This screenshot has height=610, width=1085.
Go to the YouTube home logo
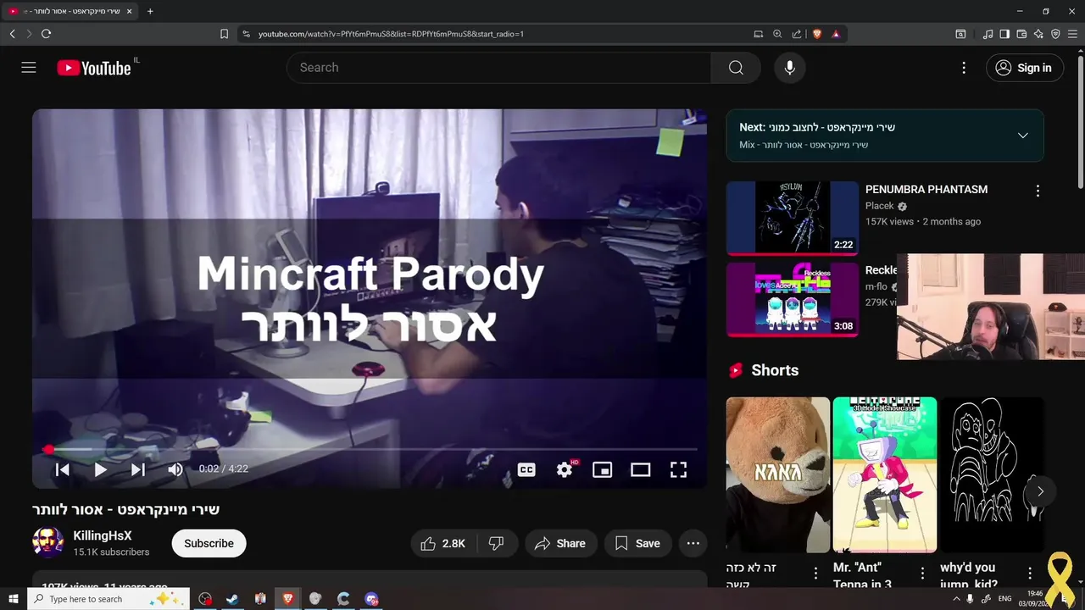click(94, 68)
